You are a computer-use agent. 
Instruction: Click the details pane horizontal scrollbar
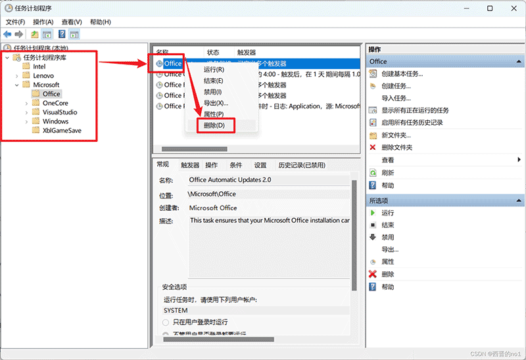[x=219, y=339]
